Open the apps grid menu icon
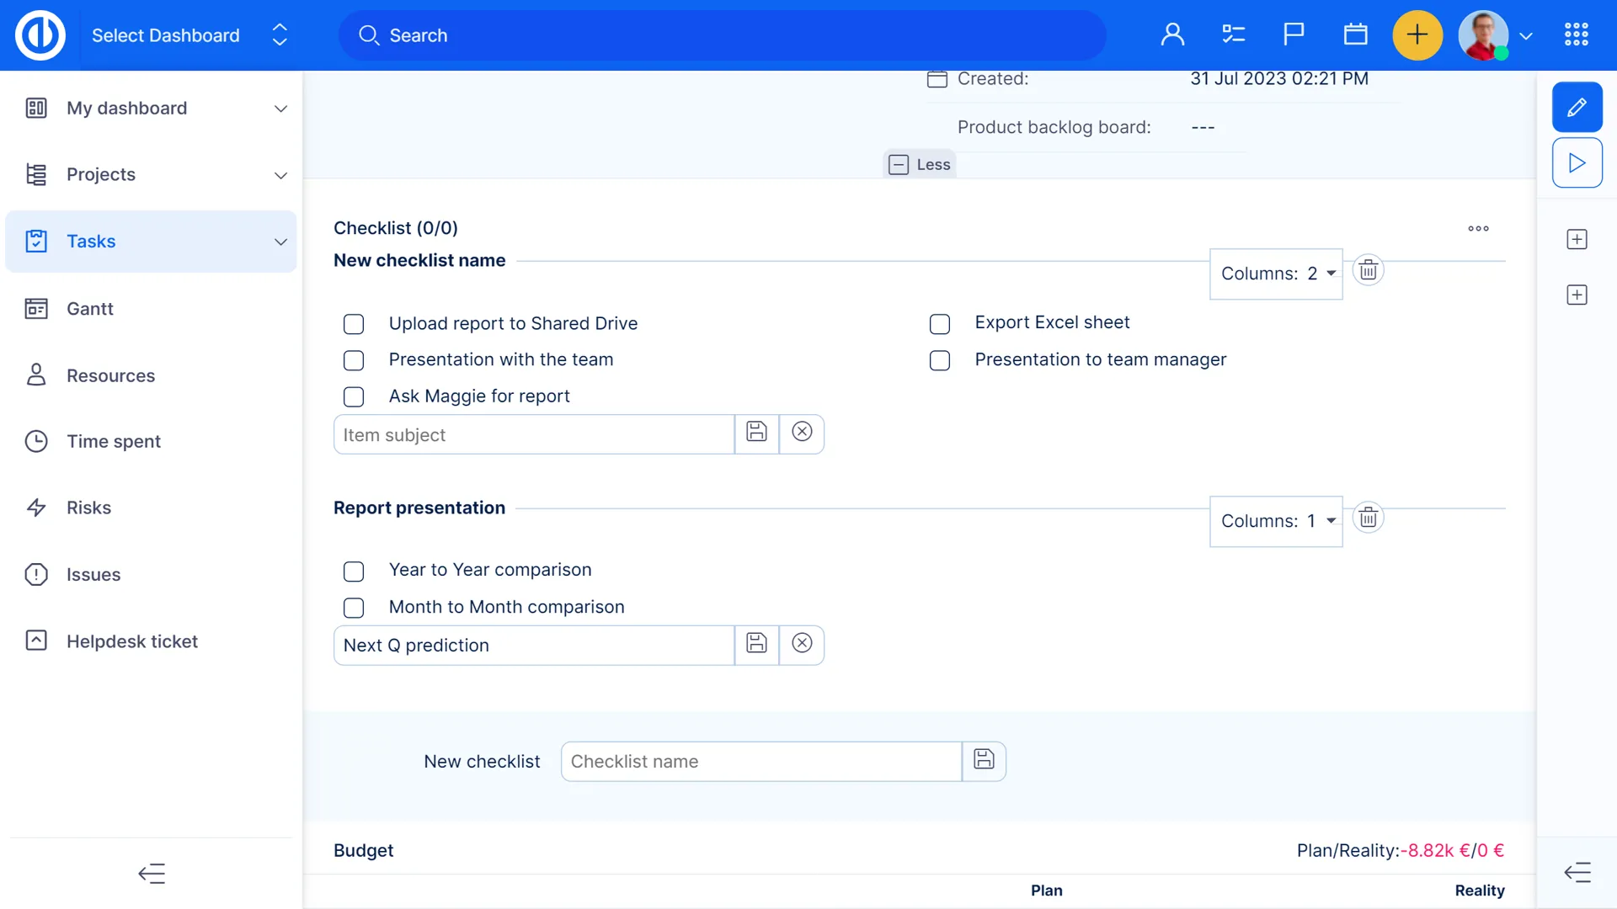 tap(1576, 35)
